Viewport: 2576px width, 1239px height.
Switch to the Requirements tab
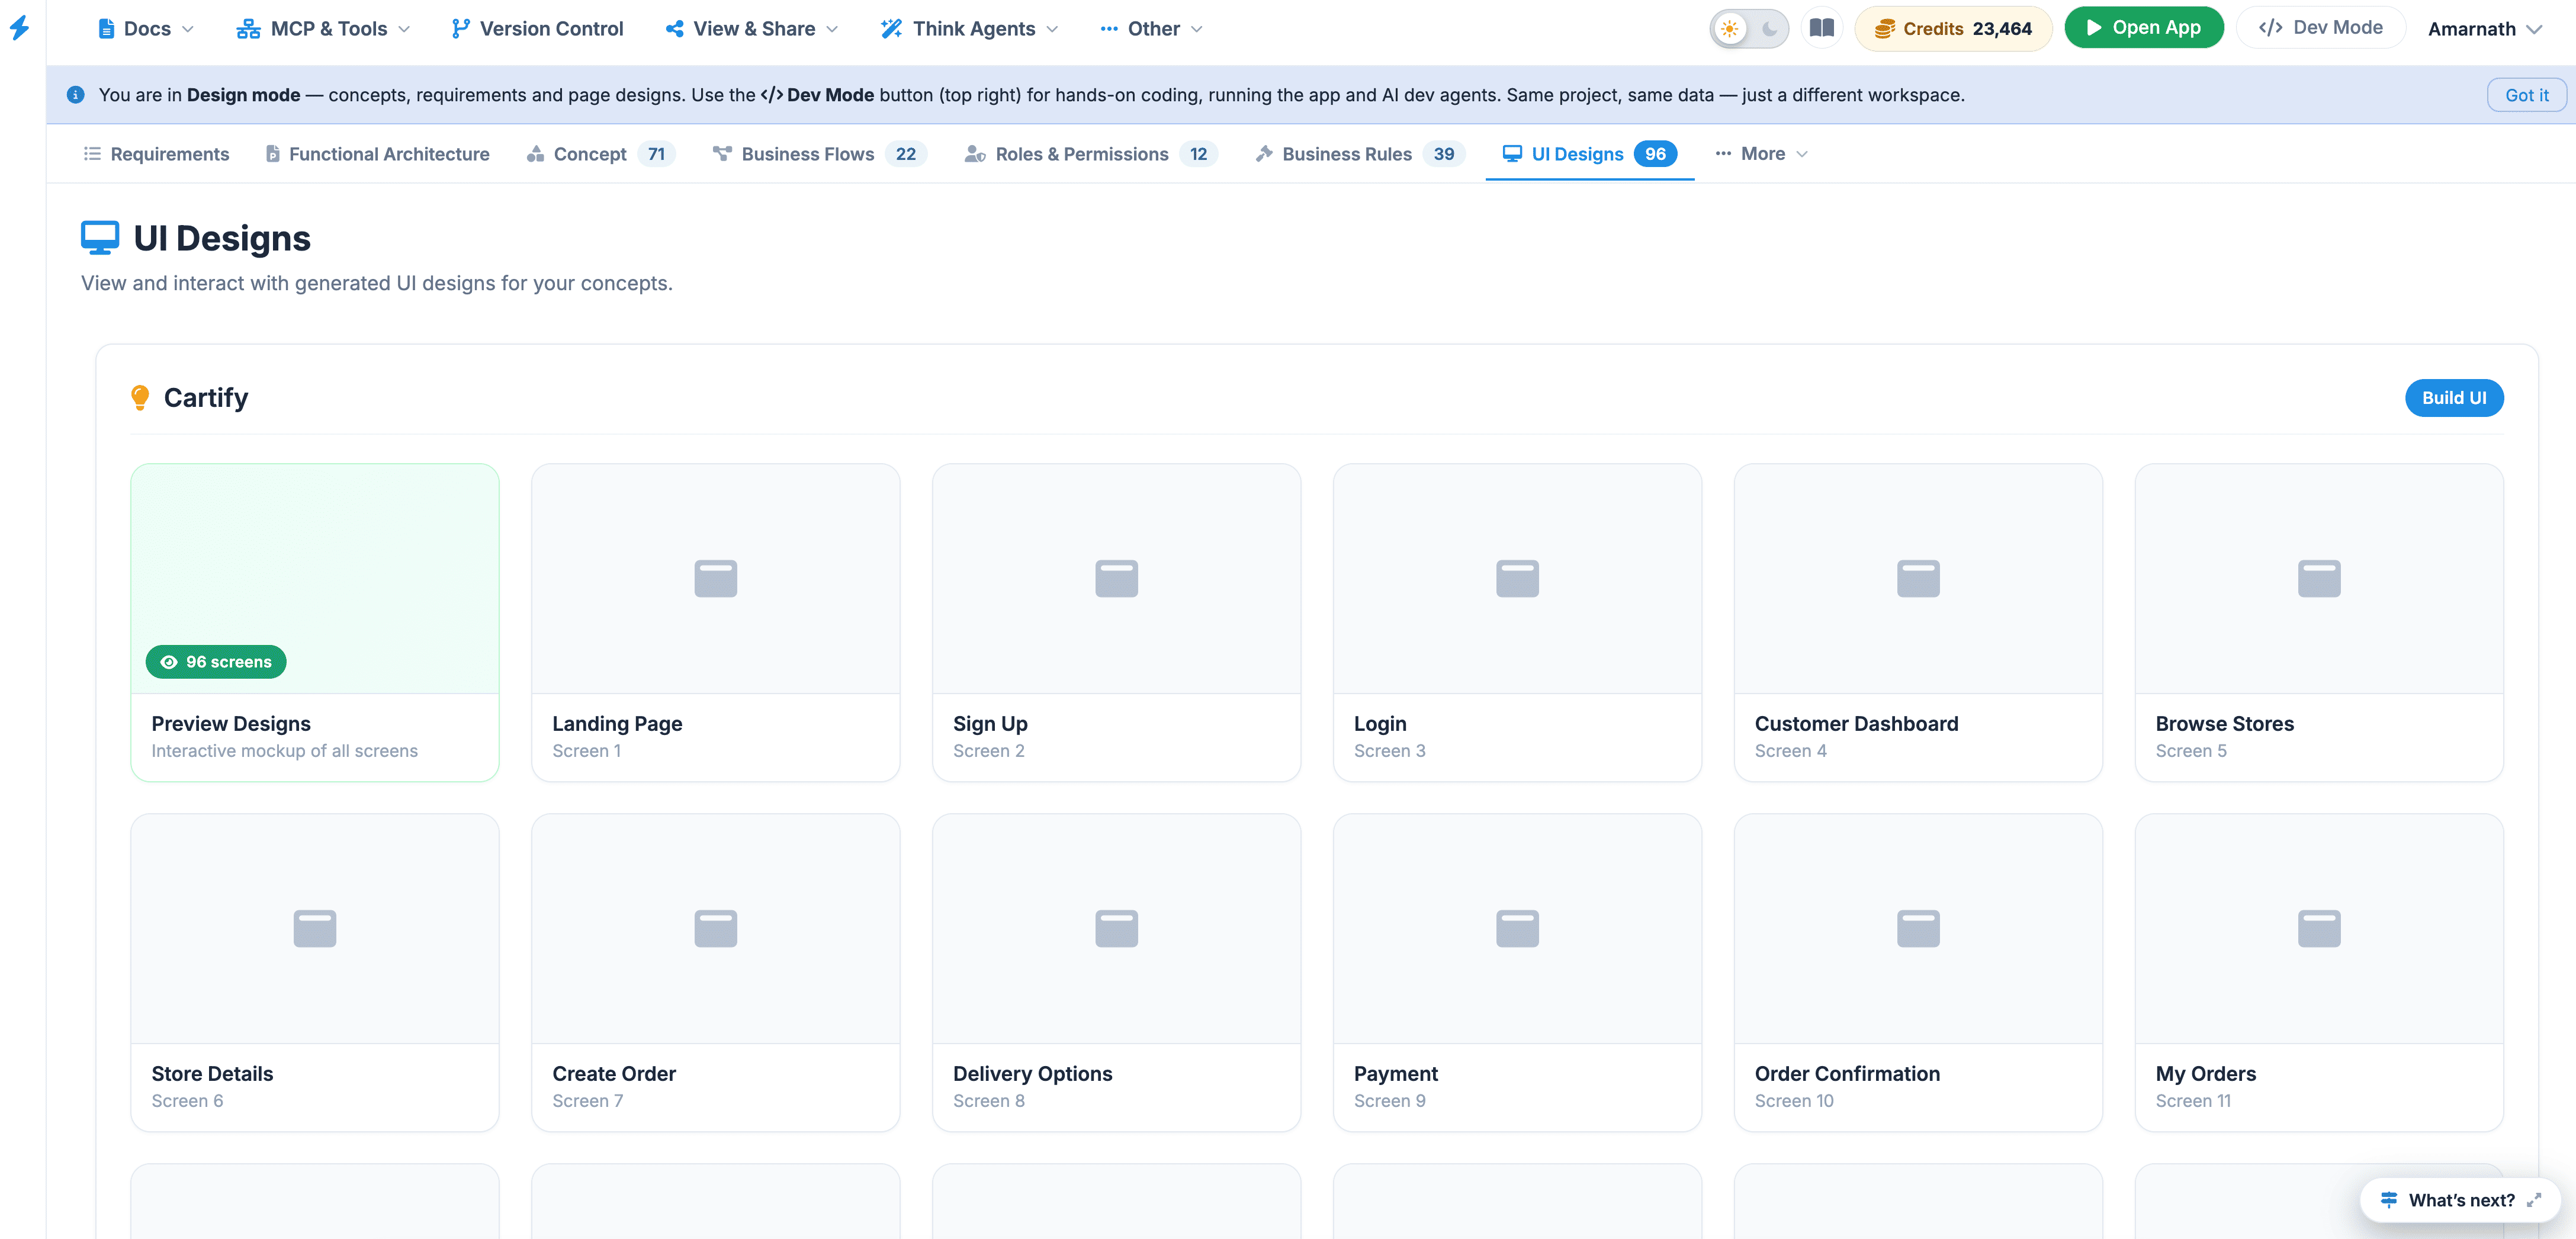pyautogui.click(x=156, y=154)
